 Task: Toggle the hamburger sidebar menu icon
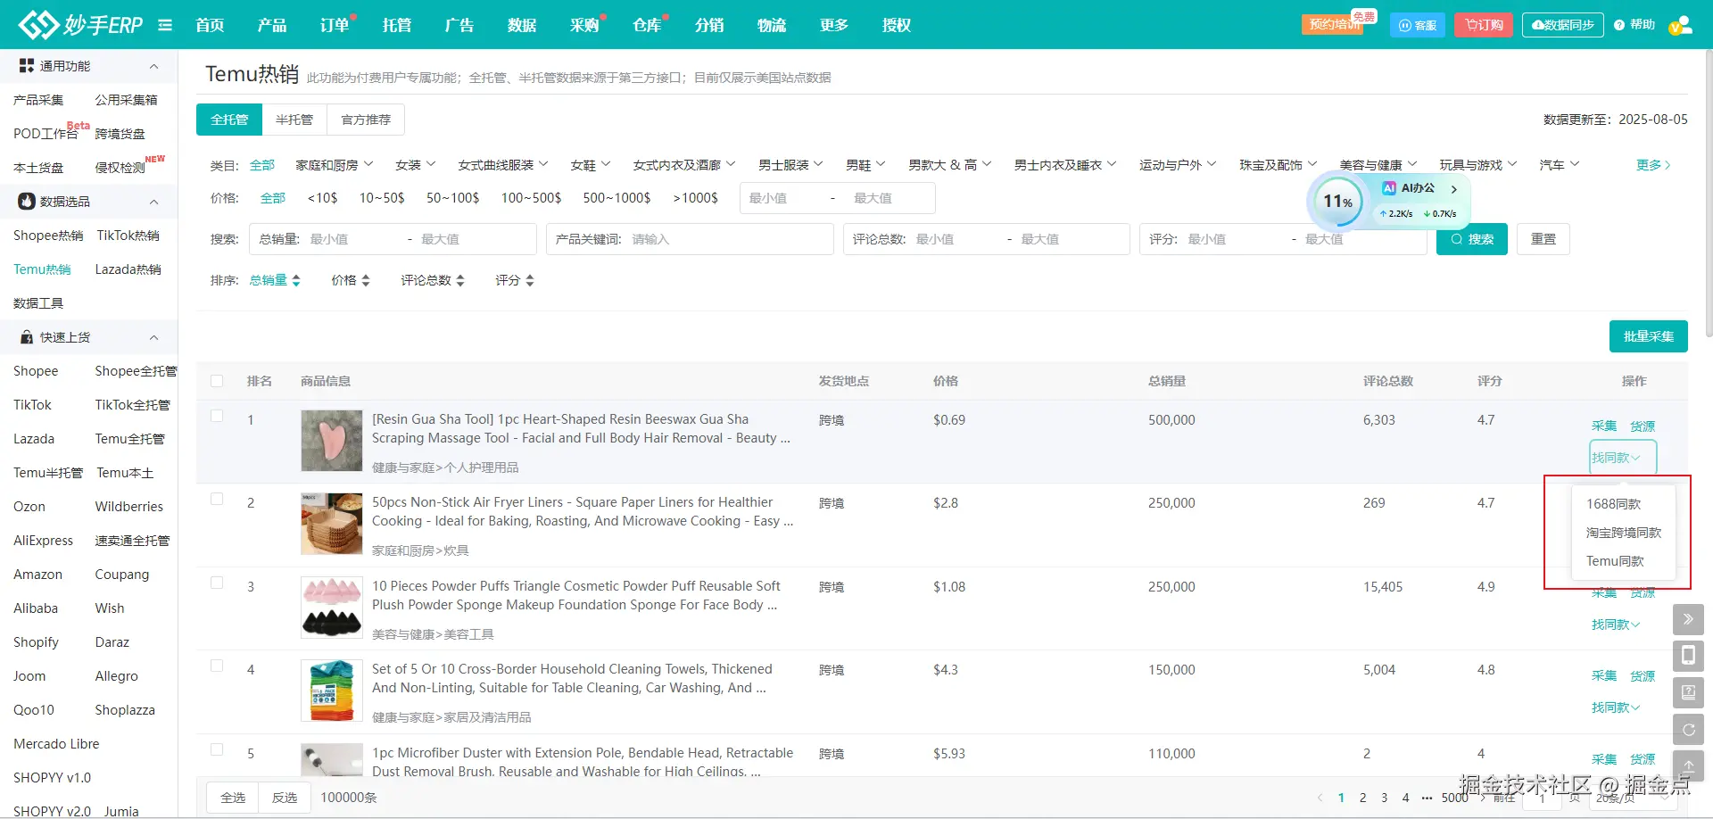(165, 25)
